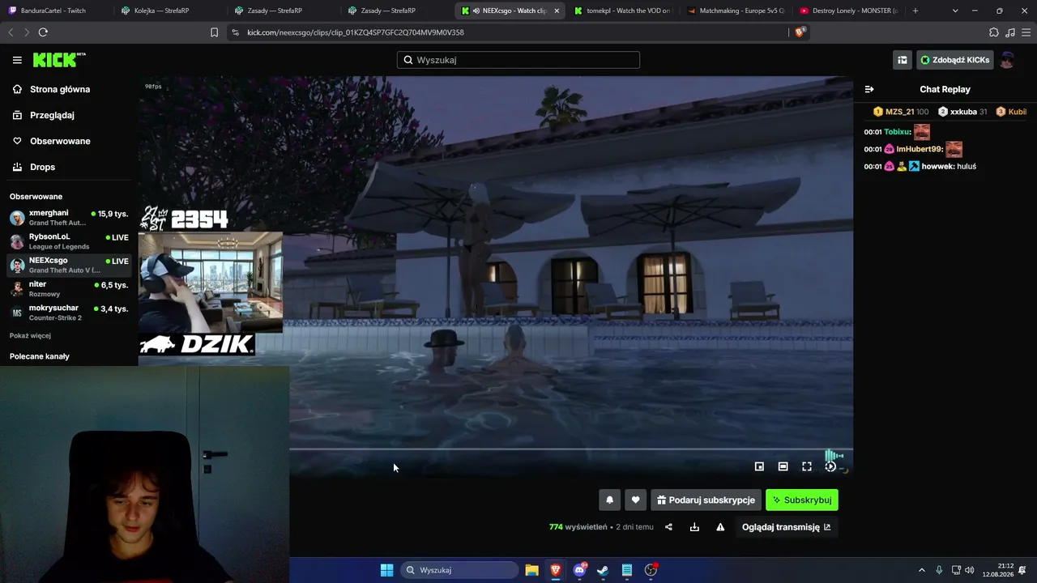Report the clip via warning triangle icon
Image resolution: width=1037 pixels, height=583 pixels.
click(x=720, y=527)
